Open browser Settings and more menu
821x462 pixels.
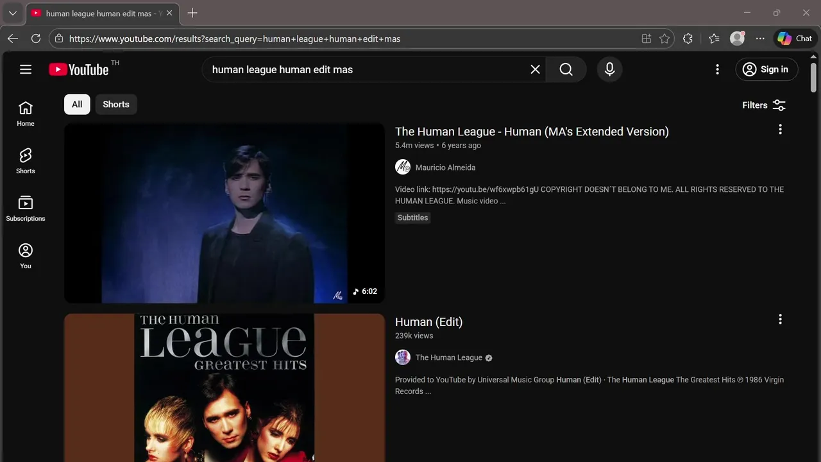760,38
